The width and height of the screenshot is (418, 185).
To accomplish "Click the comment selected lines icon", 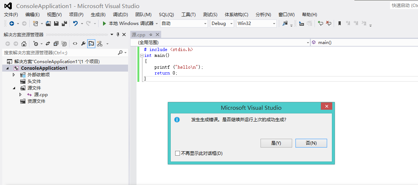I will coord(321,23).
